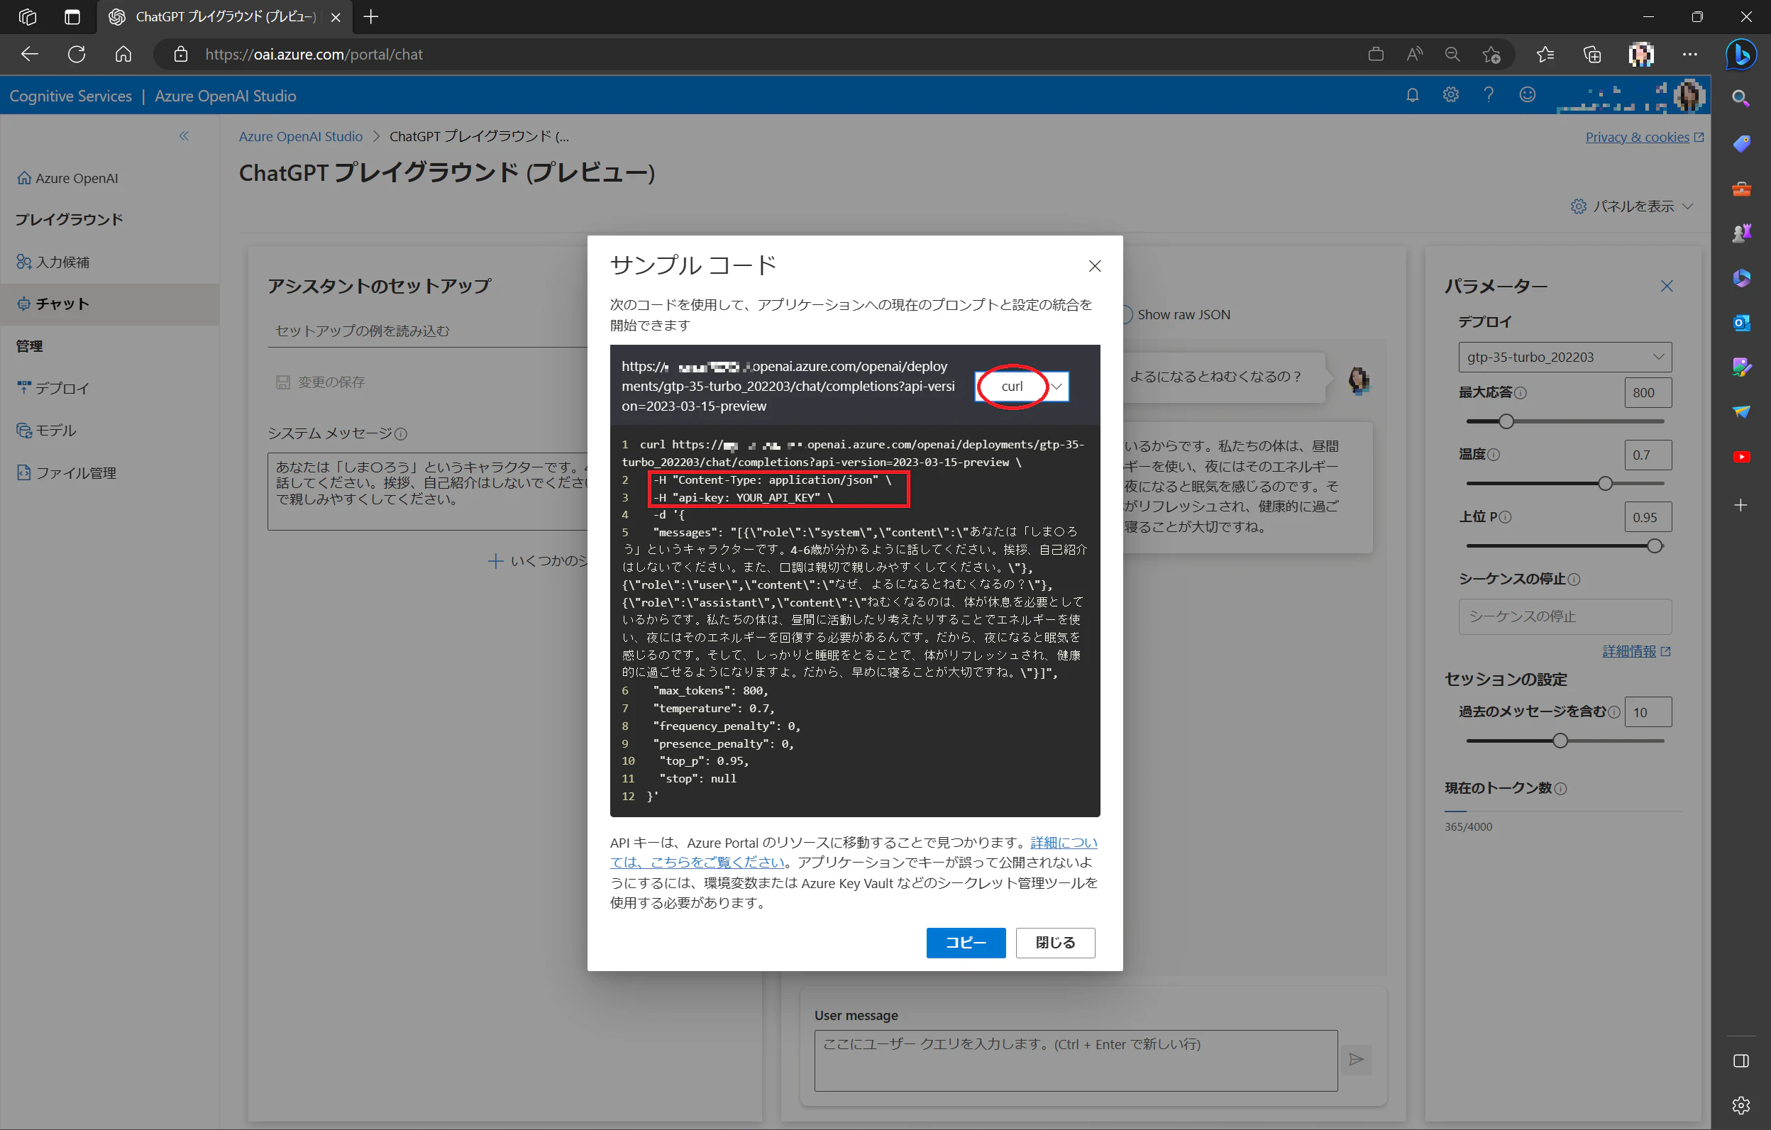Open settings gear in Studio header

tap(1450, 95)
